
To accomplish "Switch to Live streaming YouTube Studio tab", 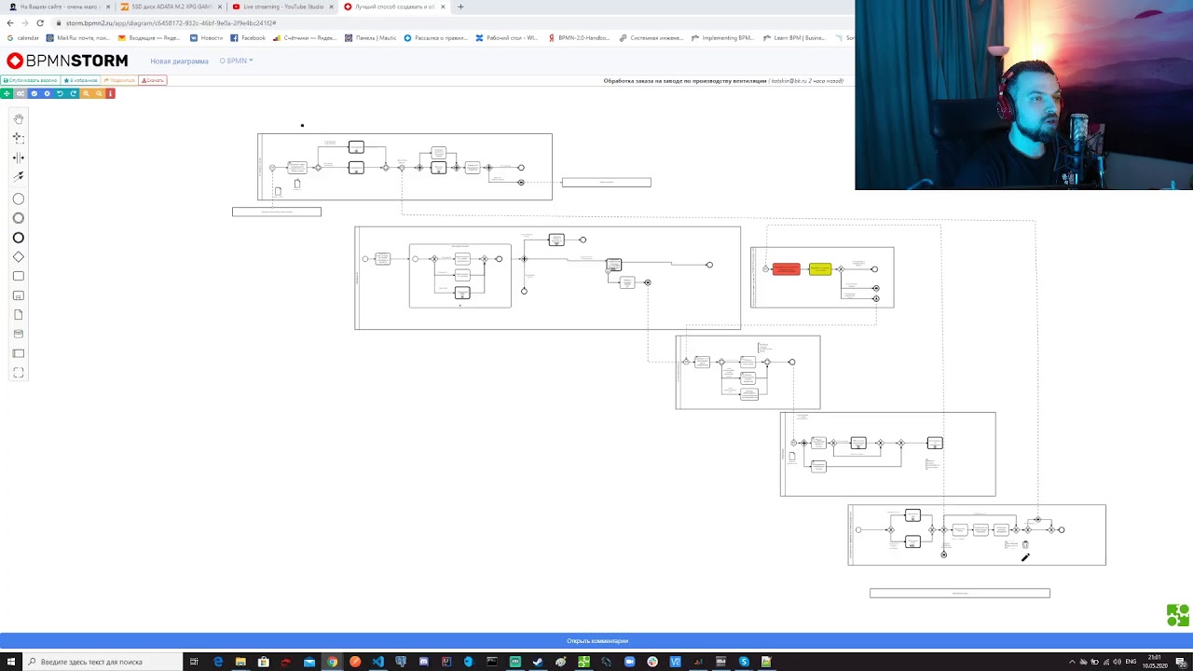I will click(282, 7).
